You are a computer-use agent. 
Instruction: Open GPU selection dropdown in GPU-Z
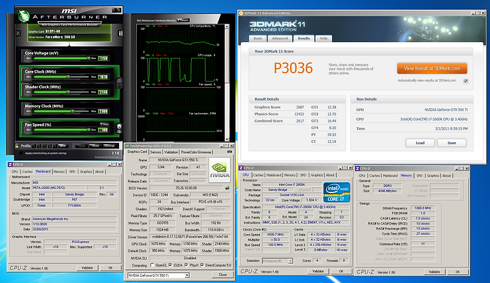186,276
